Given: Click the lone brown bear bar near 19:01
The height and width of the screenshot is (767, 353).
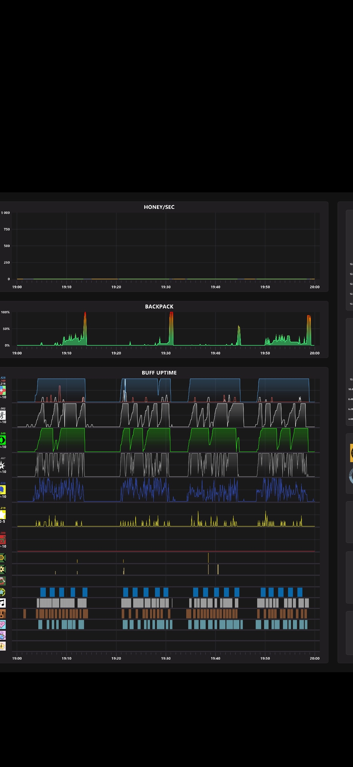Looking at the screenshot, I should 25,614.
